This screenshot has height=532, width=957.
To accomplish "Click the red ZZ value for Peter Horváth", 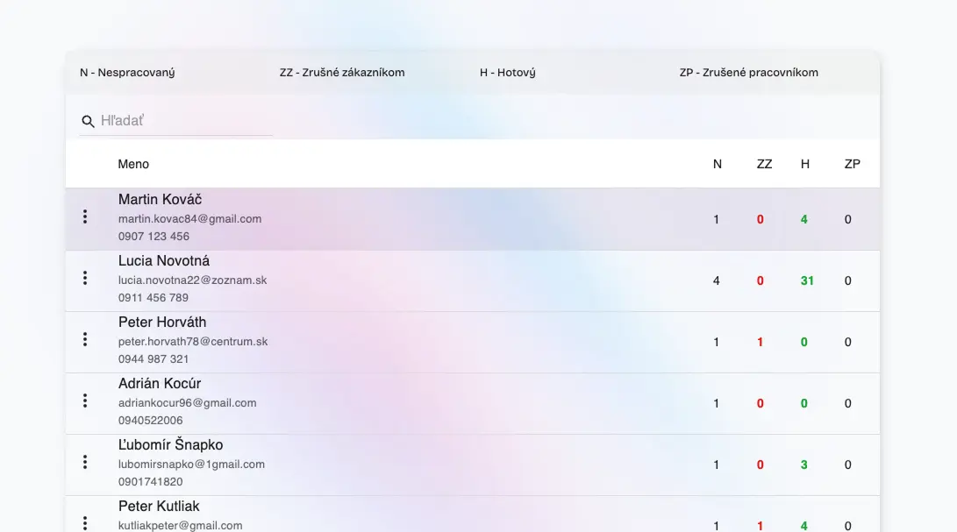I will click(x=760, y=343).
